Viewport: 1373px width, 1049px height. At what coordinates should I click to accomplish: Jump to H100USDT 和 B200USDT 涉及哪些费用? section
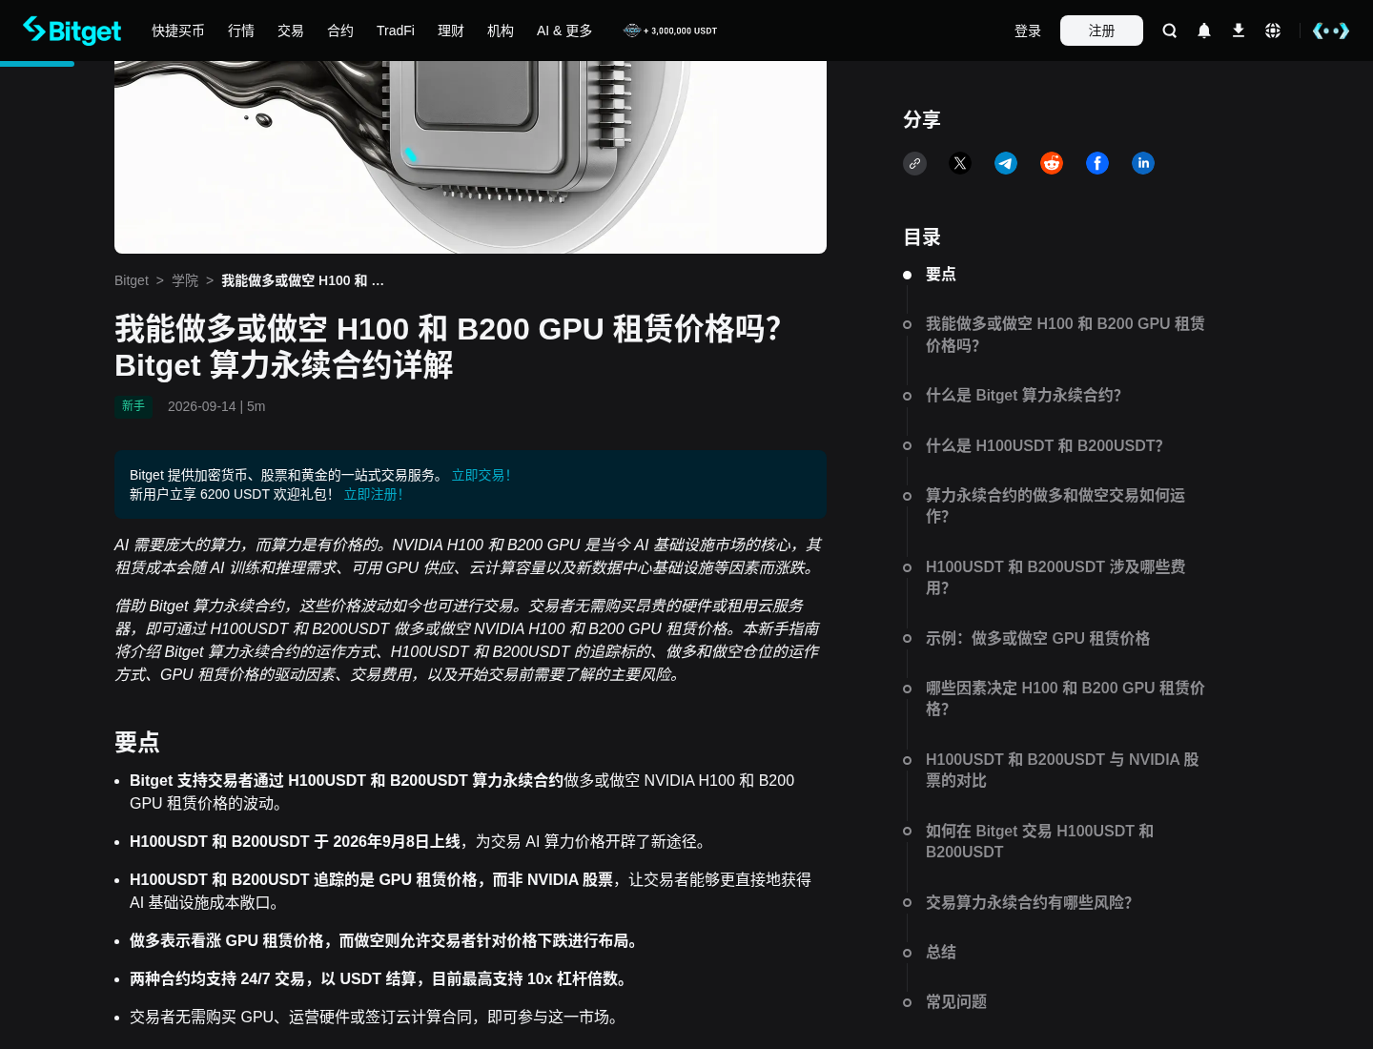[x=1055, y=577]
